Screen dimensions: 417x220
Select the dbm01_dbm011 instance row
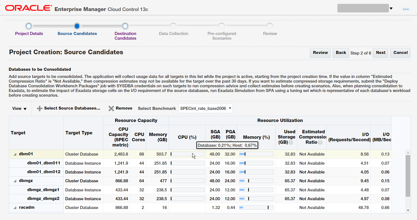pyautogui.click(x=200, y=163)
